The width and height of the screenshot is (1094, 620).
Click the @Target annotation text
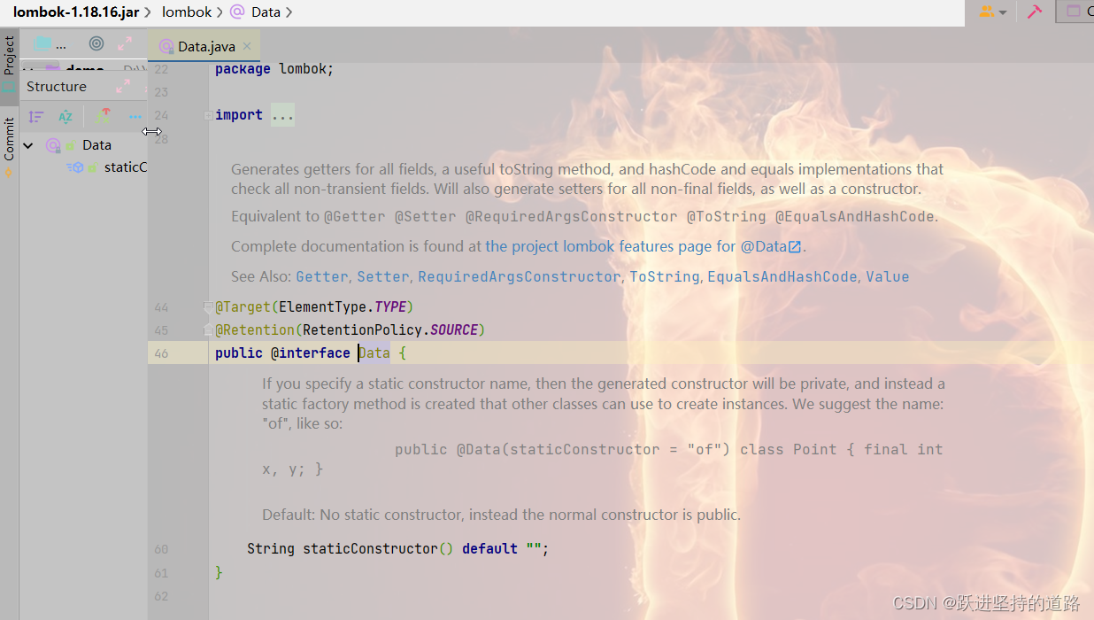tap(243, 306)
